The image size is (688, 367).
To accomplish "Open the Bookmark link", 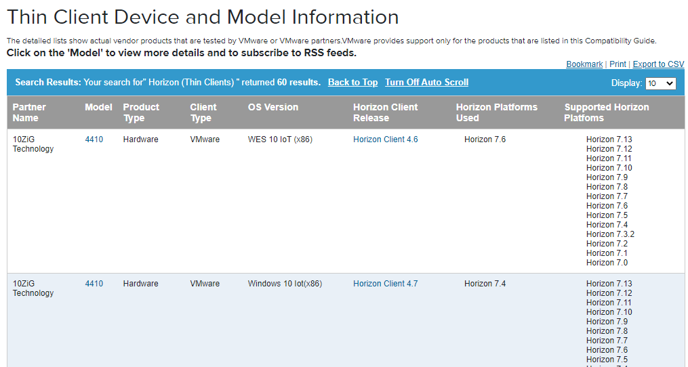I will point(584,64).
